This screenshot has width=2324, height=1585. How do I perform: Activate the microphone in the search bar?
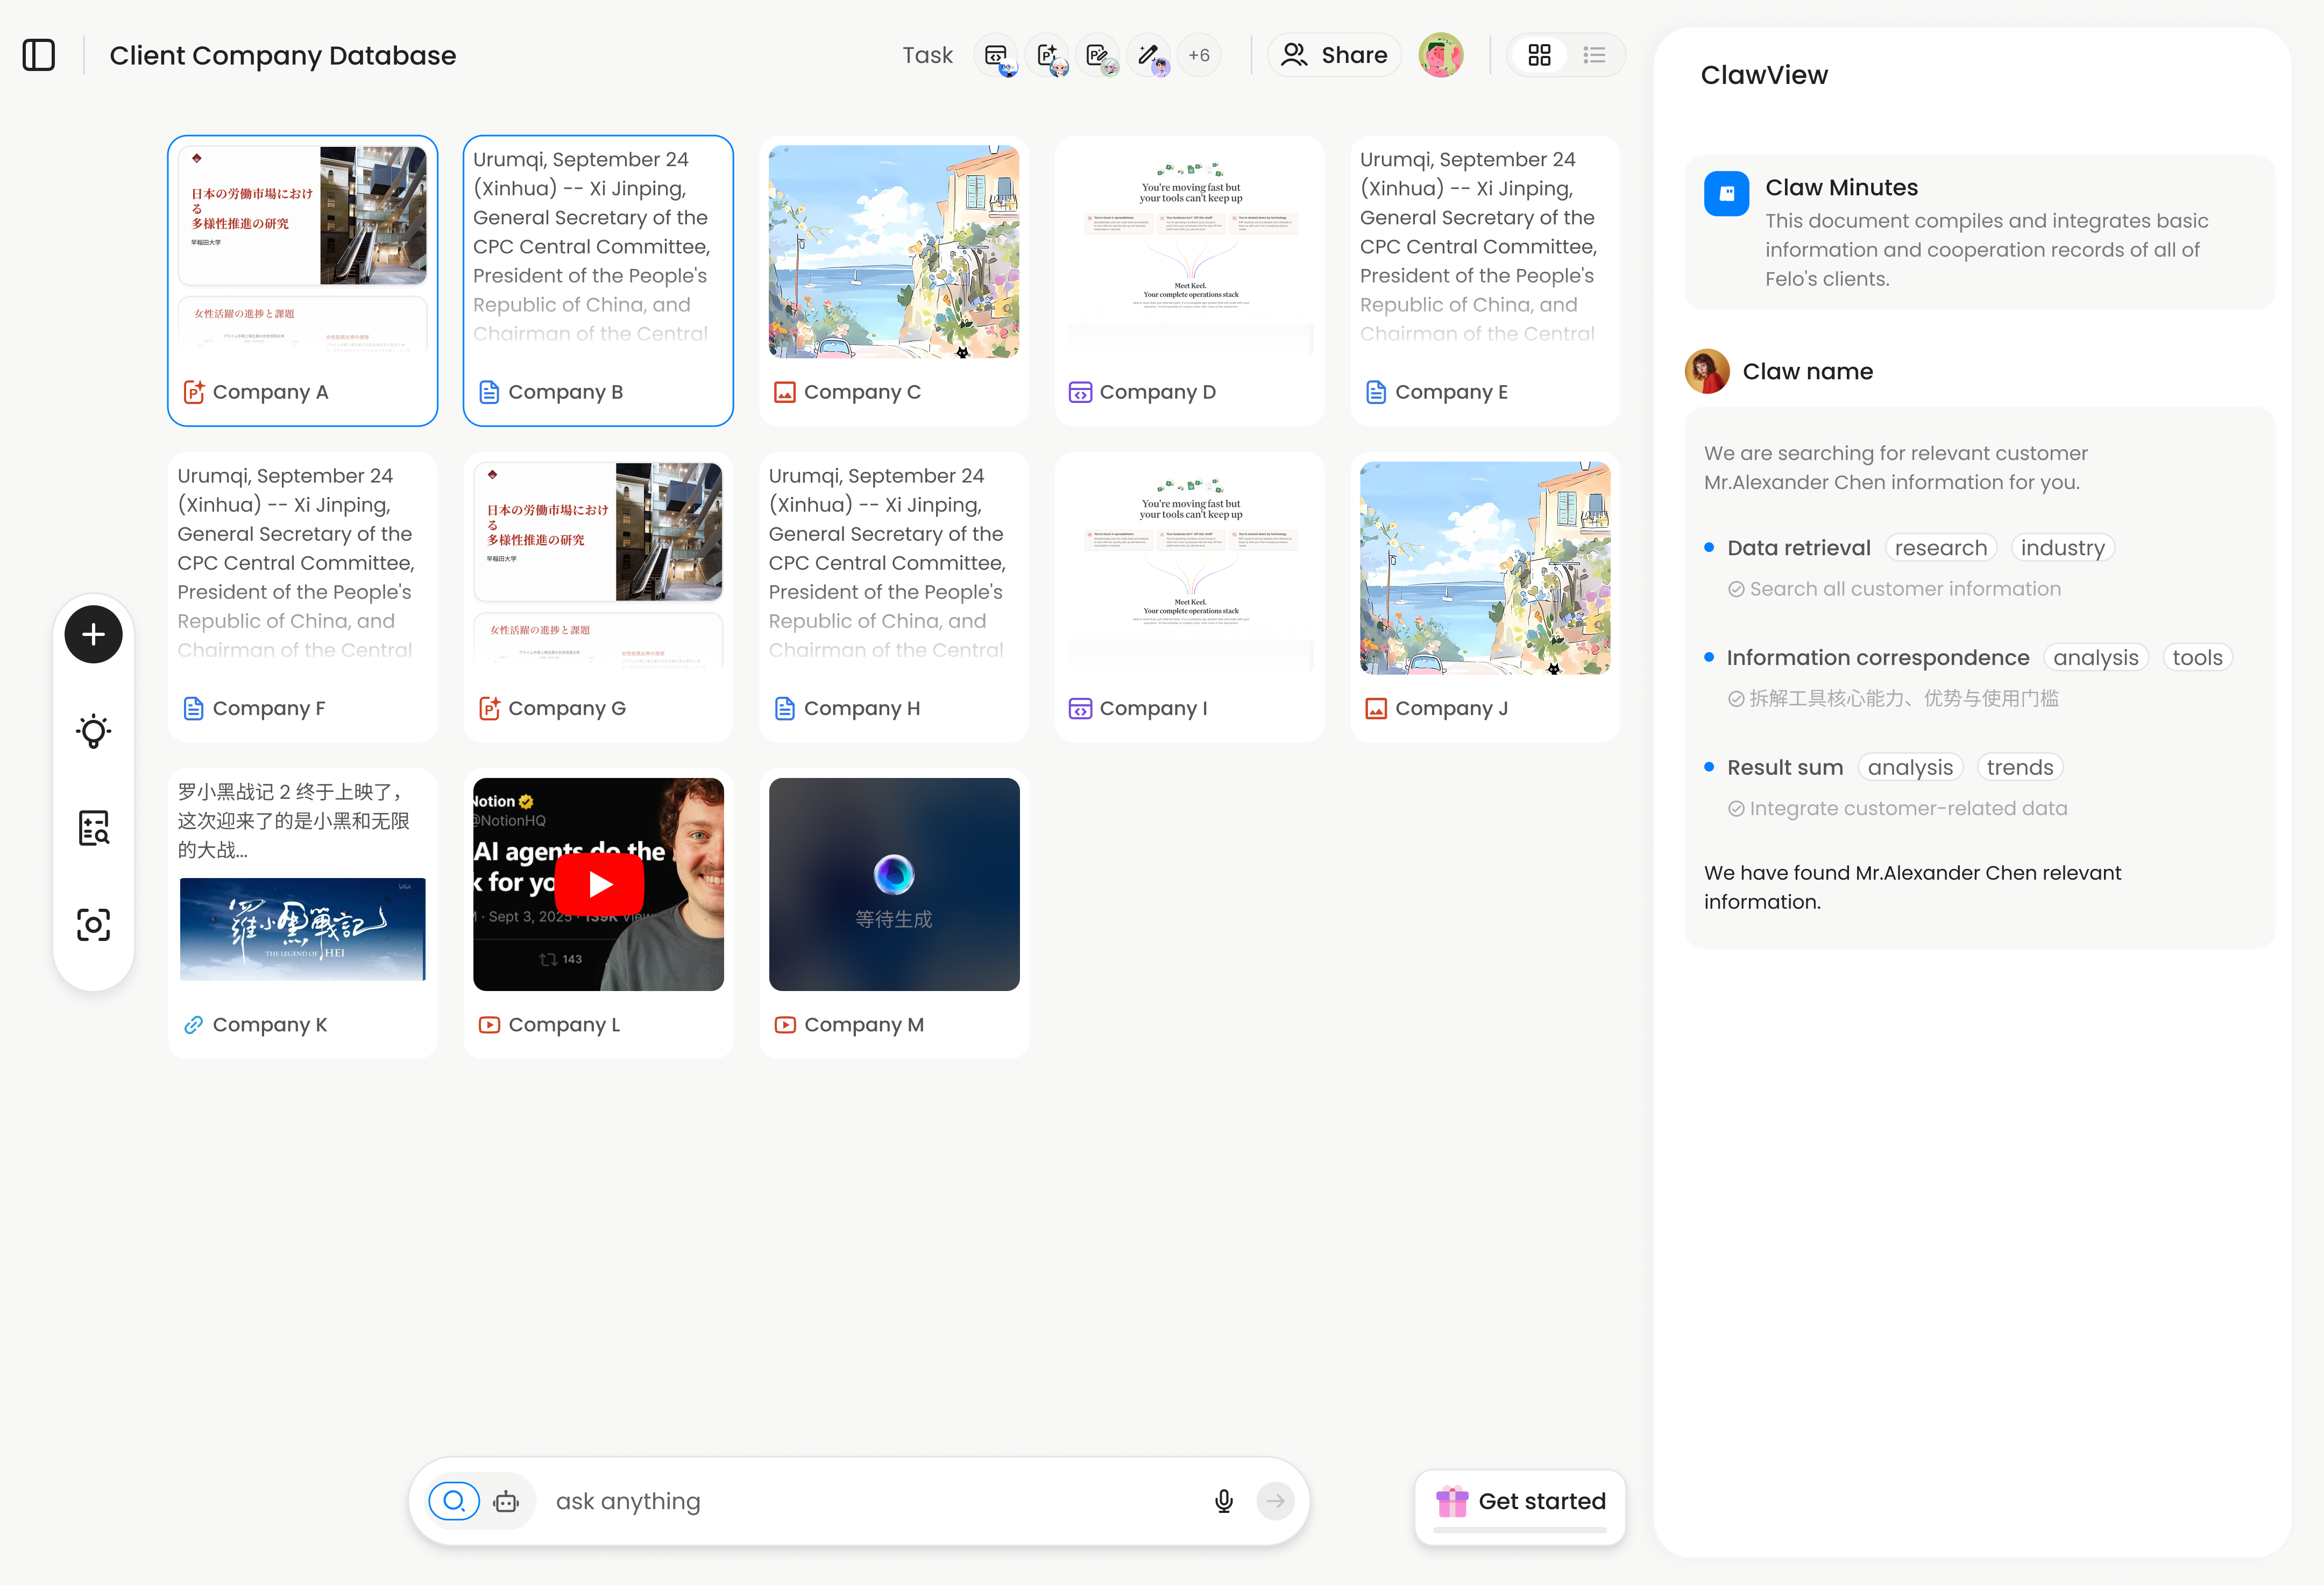point(1223,1500)
